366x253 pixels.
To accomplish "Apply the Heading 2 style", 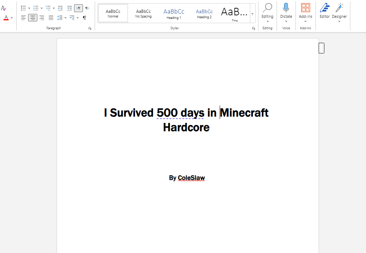I will 204,14.
